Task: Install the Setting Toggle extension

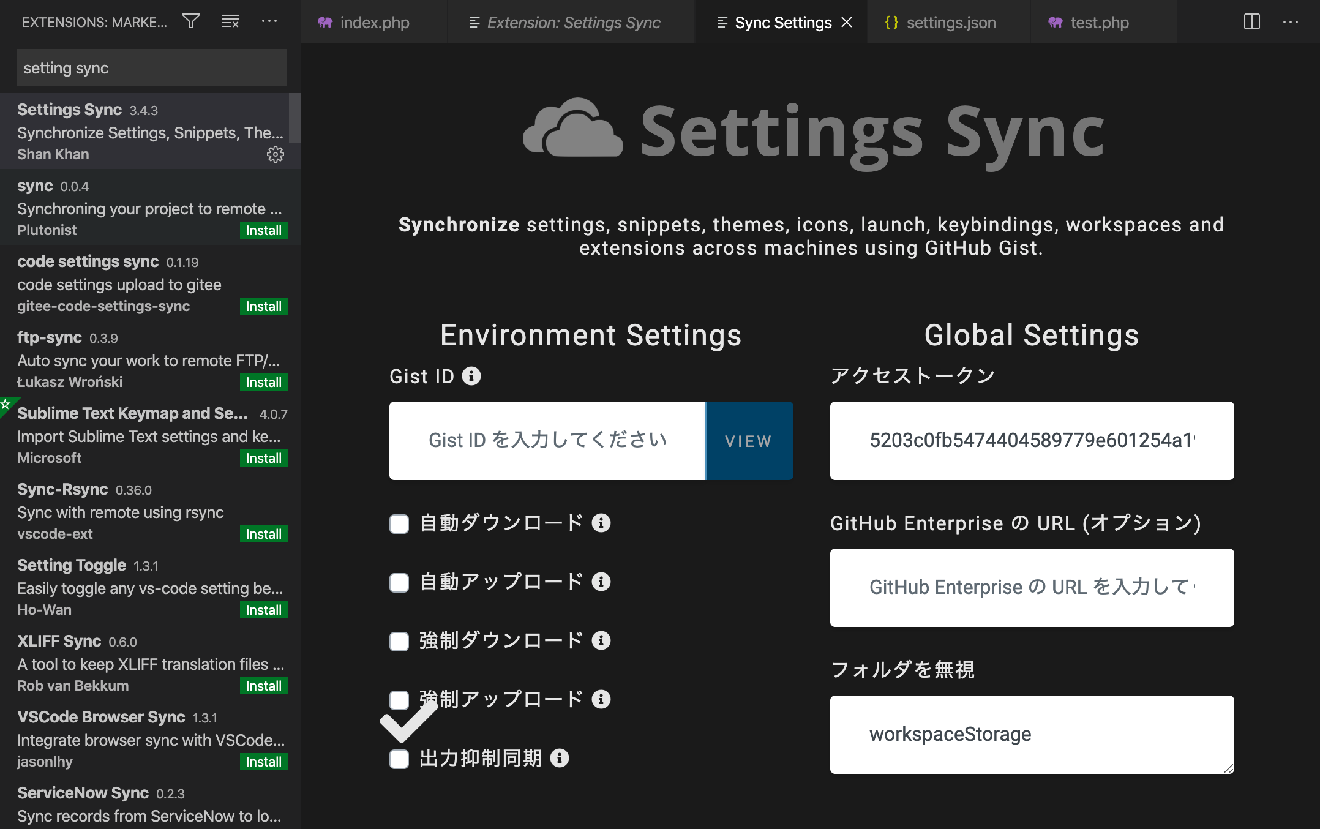Action: click(x=263, y=610)
